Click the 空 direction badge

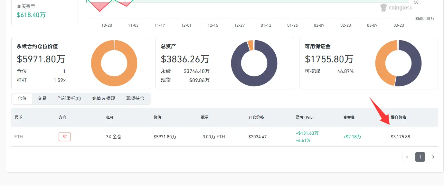tap(65, 137)
